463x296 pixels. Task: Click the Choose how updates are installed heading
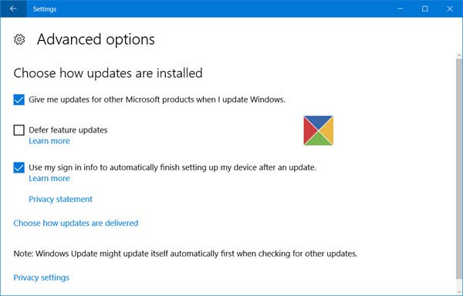pos(108,73)
